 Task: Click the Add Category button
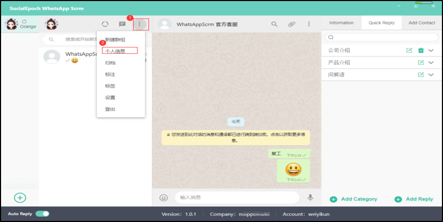353,199
